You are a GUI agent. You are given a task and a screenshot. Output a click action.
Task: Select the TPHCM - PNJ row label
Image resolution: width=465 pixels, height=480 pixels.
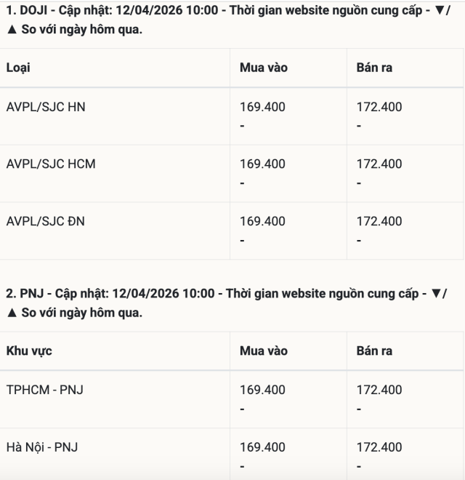(44, 390)
